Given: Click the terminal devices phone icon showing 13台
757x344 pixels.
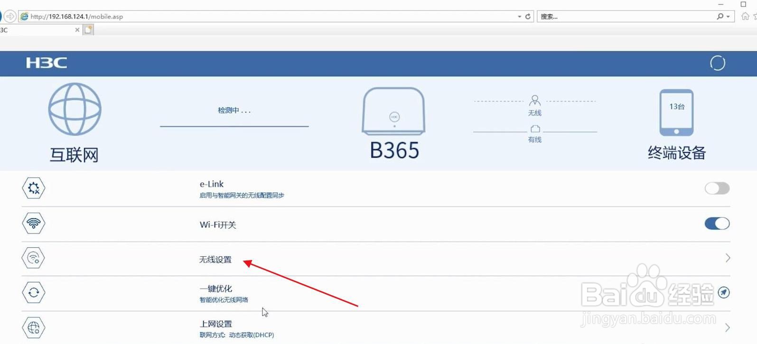Looking at the screenshot, I should point(676,112).
